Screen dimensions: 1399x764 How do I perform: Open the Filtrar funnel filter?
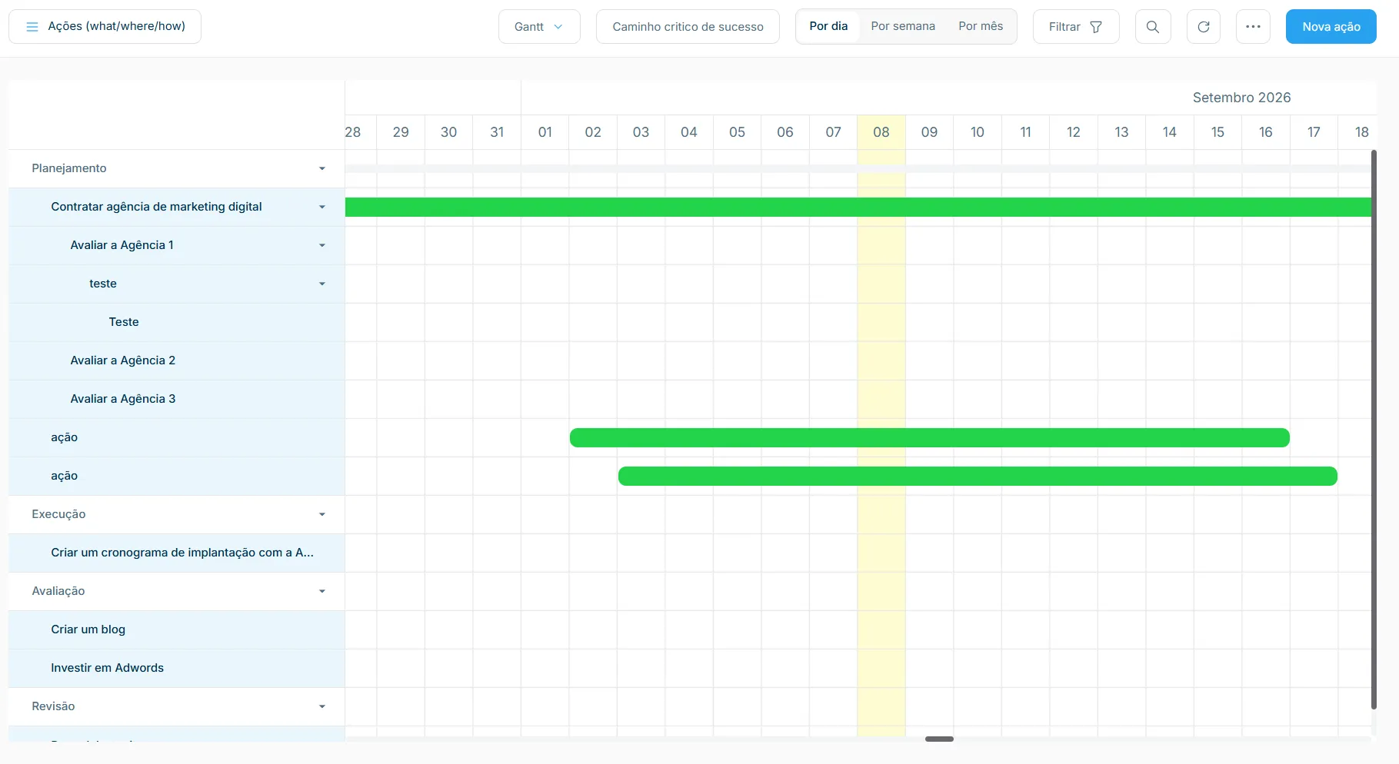click(1075, 27)
